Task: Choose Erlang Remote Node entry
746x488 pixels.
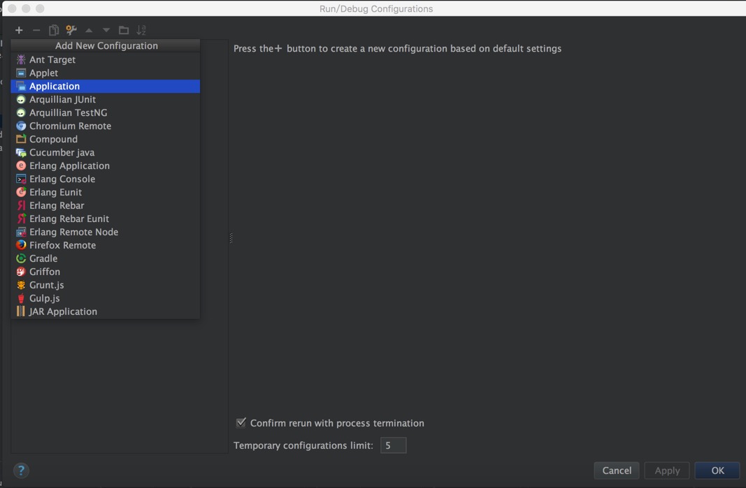Action: point(105,232)
